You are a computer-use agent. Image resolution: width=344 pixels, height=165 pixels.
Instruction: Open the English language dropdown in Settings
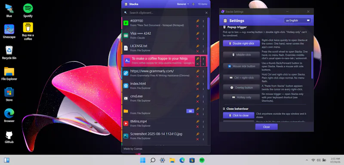point(297,20)
